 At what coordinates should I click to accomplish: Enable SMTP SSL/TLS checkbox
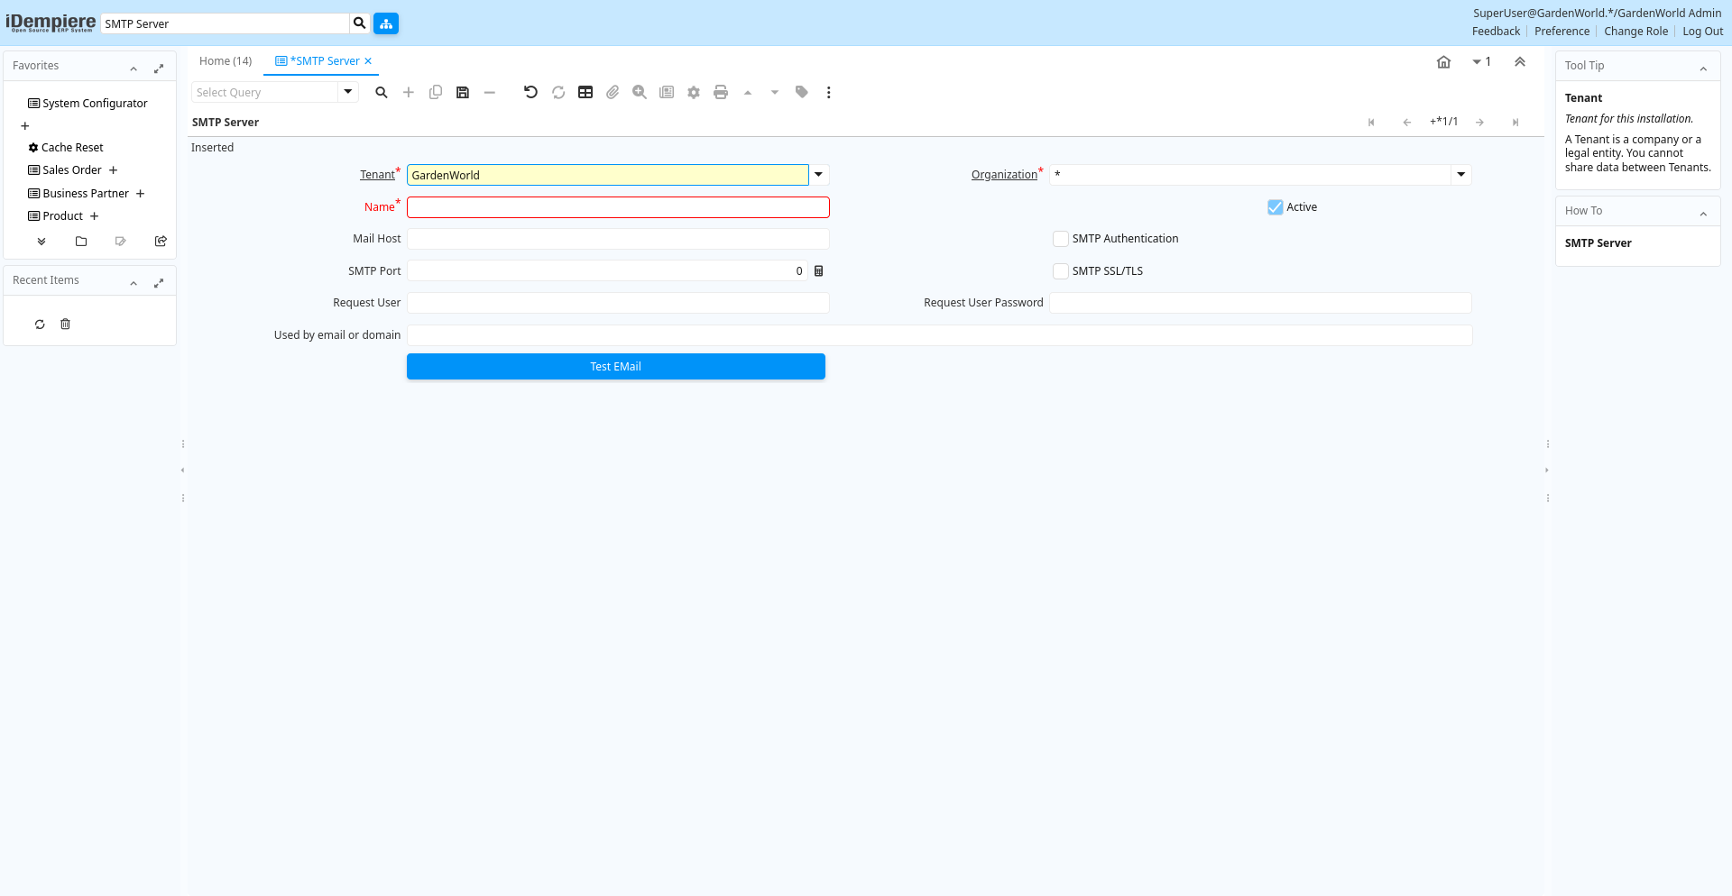click(1061, 271)
